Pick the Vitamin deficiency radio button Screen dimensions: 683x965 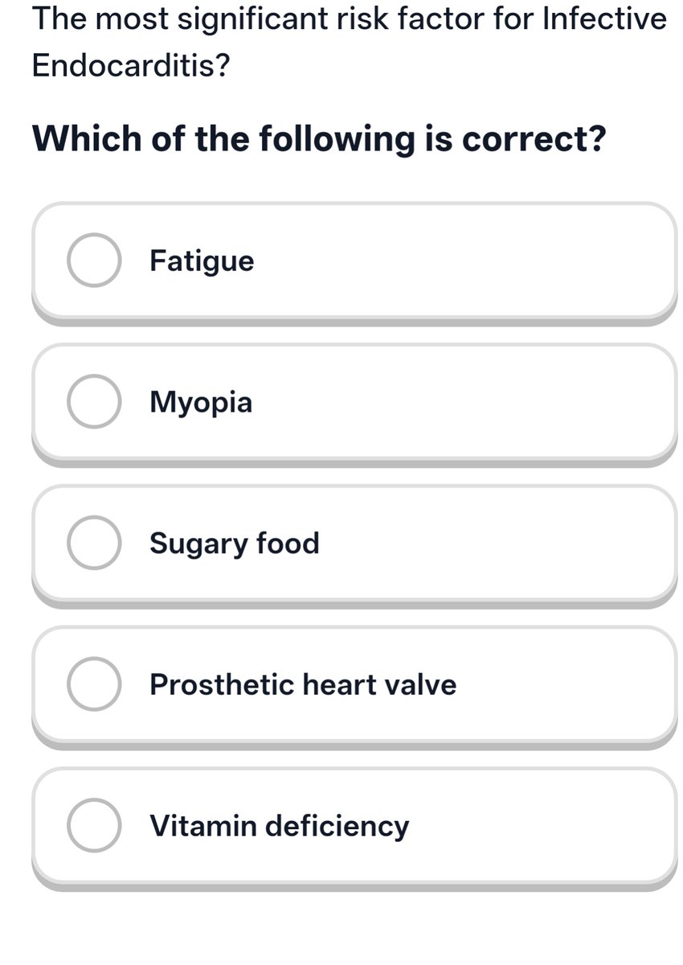click(94, 826)
